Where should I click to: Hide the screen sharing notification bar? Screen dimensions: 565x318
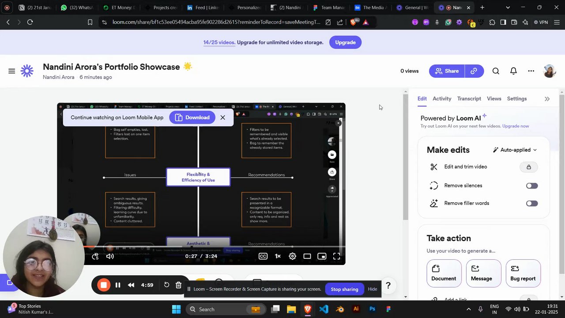(x=373, y=289)
